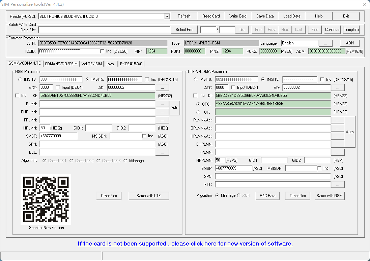Viewport: 370px width, 261px height.
Task: Click the Data File input field
Action: (x=104, y=30)
